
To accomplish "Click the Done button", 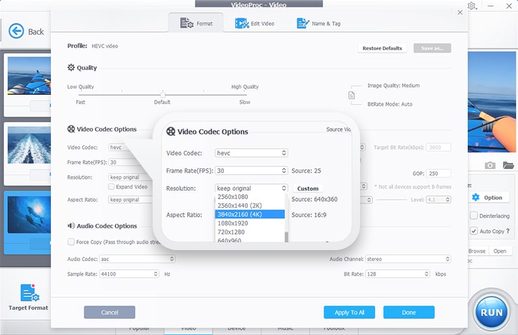I will click(408, 312).
